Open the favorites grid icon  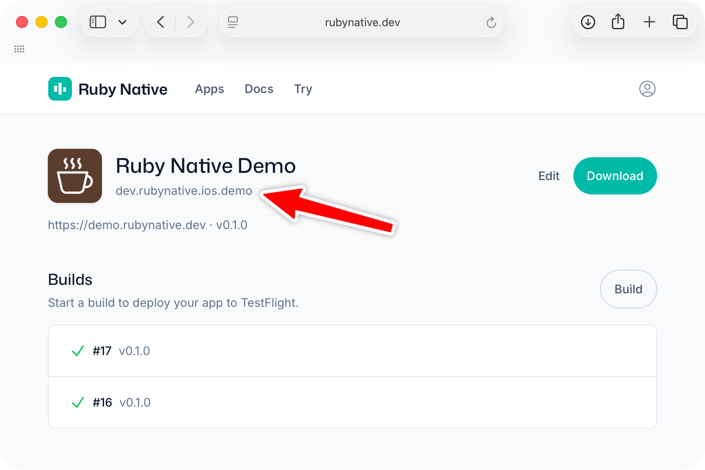tap(19, 49)
